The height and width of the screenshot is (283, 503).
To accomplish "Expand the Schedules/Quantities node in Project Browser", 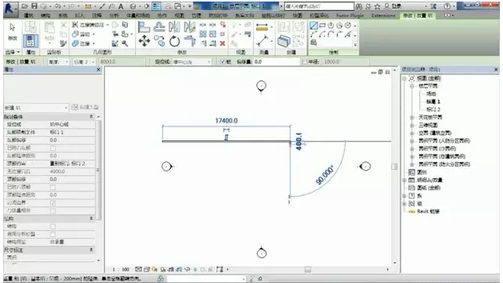I will point(404,180).
